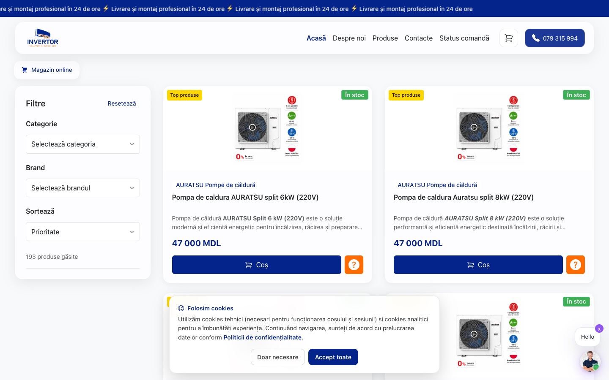Click the Invertor logo
This screenshot has width=609, height=380.
(x=43, y=38)
